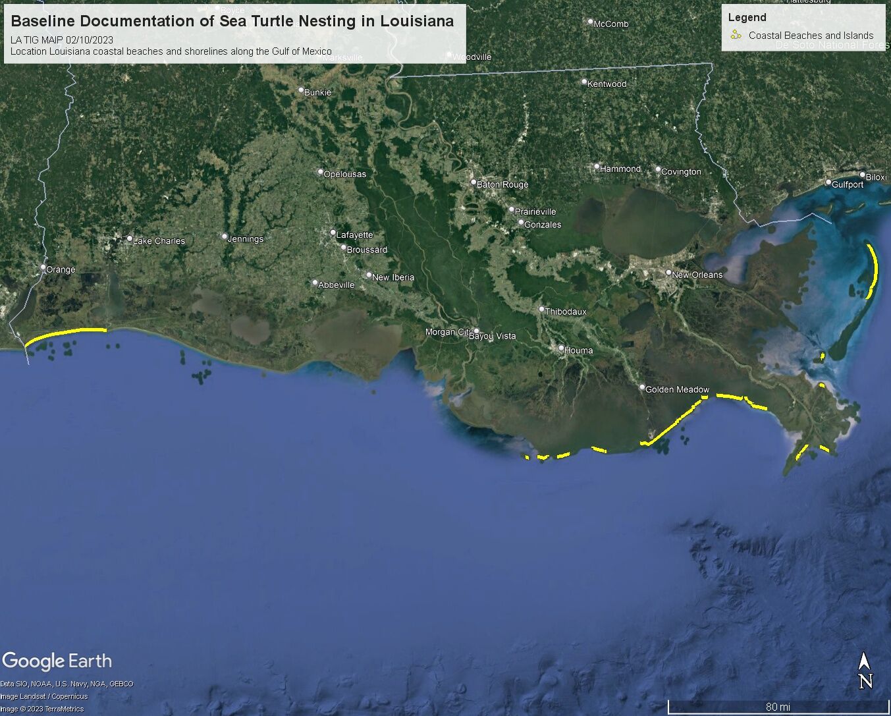Click the Legend heading
This screenshot has height=716, width=891.
coord(747,17)
